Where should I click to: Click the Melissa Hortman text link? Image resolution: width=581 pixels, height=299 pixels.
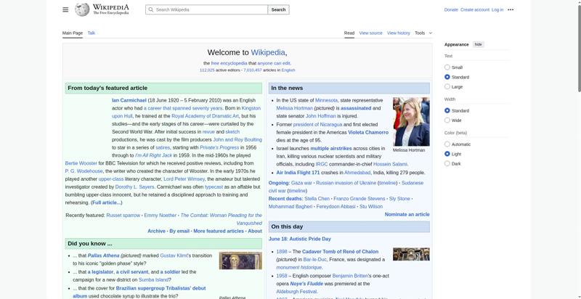pos(295,108)
